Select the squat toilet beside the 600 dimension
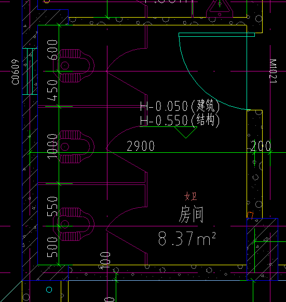This screenshot has width=286, height=302. (74, 66)
